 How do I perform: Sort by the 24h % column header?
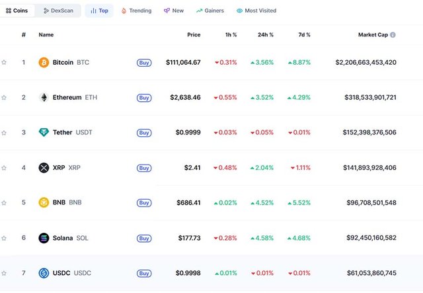pos(266,34)
